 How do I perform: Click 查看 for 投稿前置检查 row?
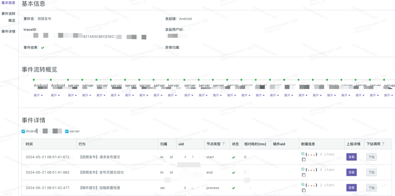[351, 188]
